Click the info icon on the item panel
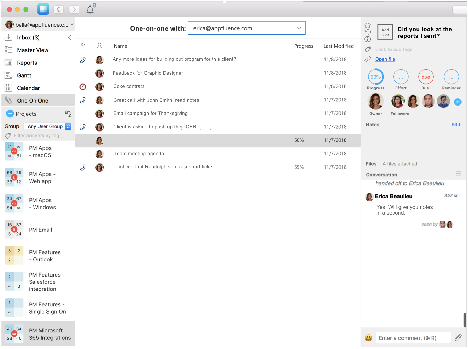468x349 pixels. (368, 39)
